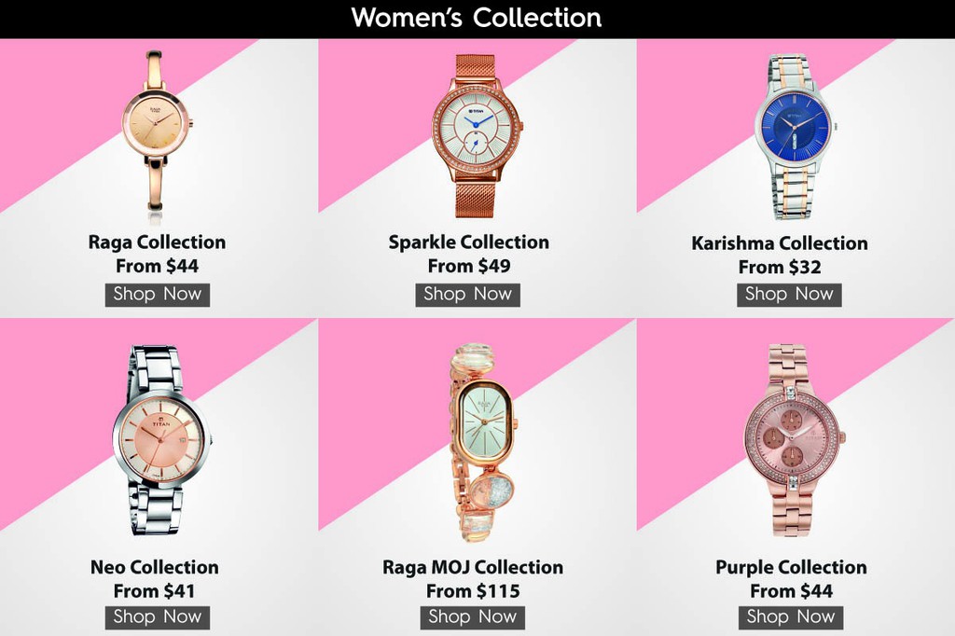955x636 pixels.
Task: Open the blue dial Karishma watch image
Action: pyautogui.click(x=794, y=136)
